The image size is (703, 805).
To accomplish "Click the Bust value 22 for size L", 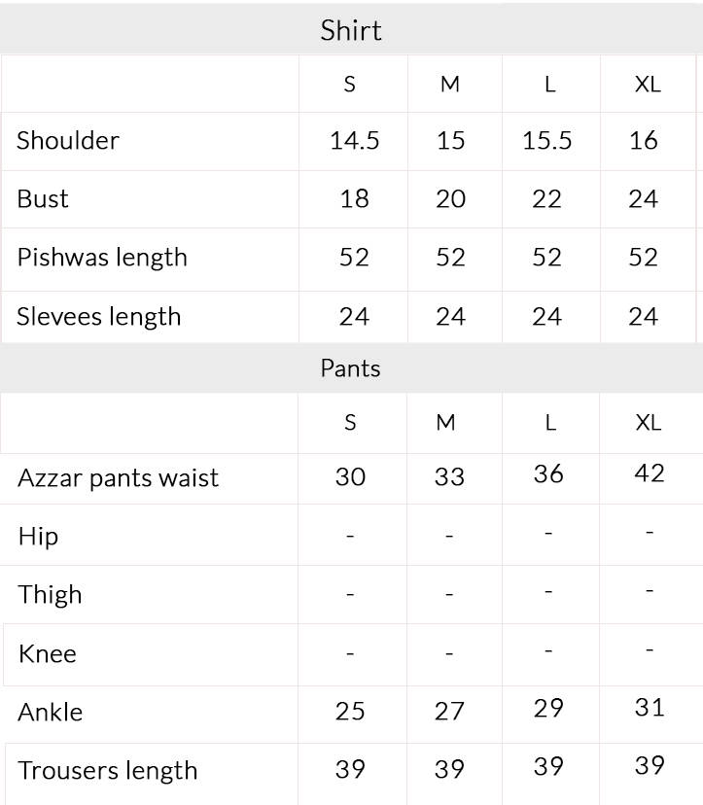I will click(x=547, y=199).
